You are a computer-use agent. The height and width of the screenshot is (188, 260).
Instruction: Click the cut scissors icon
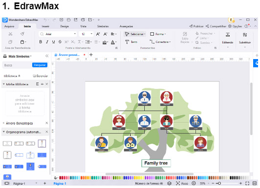point(10,34)
